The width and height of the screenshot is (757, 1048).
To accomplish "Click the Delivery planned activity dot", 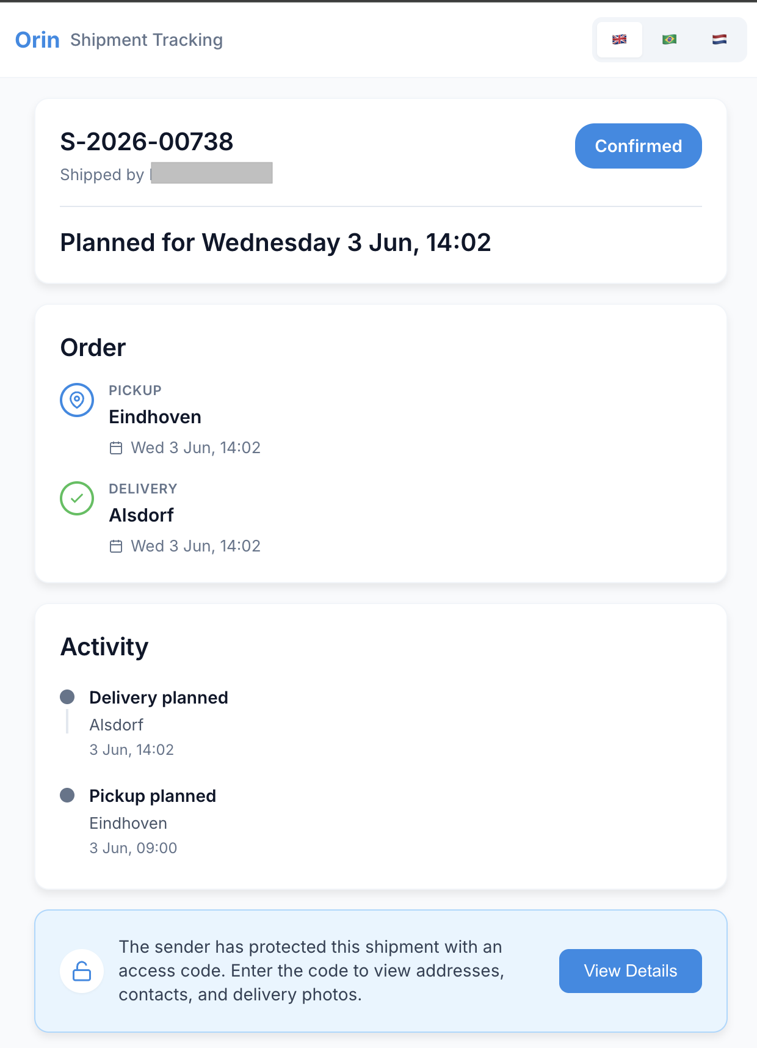I will [x=67, y=697].
